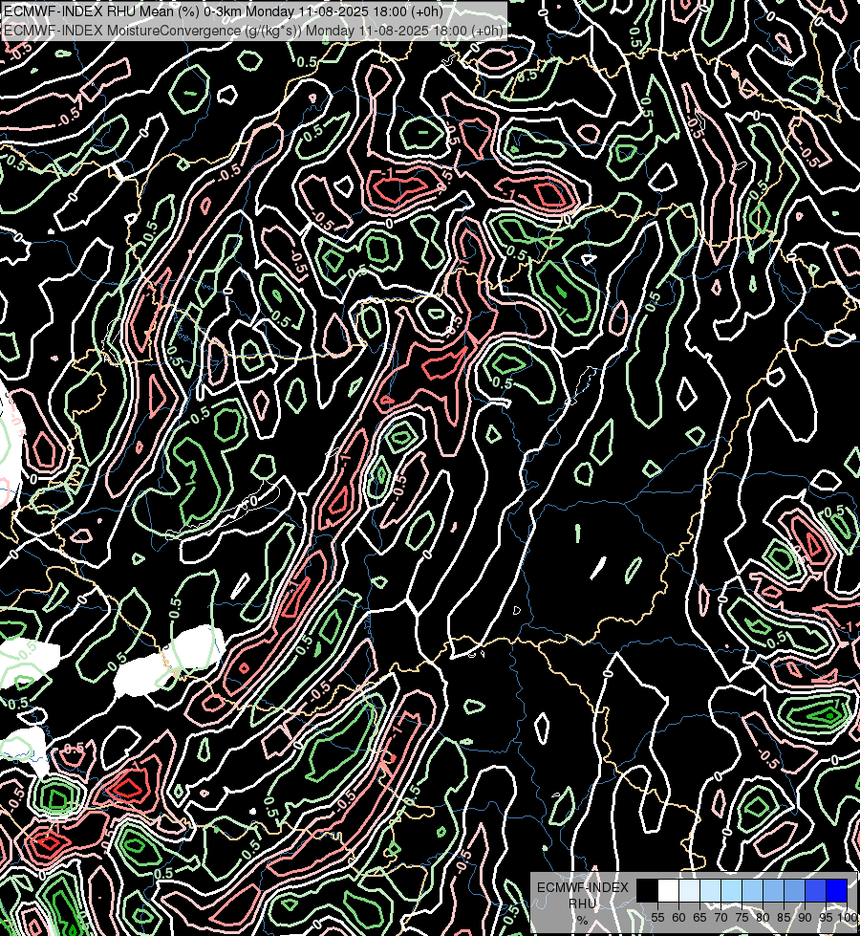Screen dimensions: 860x936
Task: Click the 'RHU Mean (%) 0-3km' title line
Action: pos(224,11)
